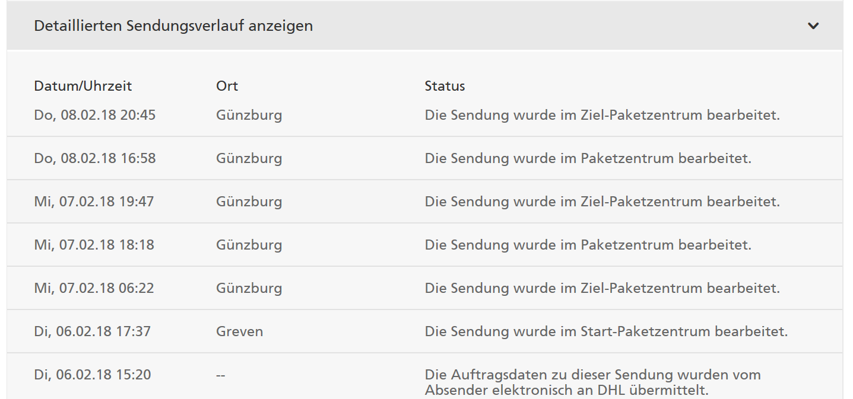853x399 pixels.
Task: Click the 'Do, 08.02.18 16:58' date entry
Action: click(x=95, y=158)
